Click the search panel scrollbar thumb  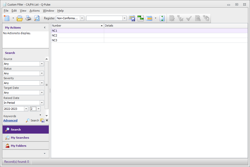tap(47, 85)
